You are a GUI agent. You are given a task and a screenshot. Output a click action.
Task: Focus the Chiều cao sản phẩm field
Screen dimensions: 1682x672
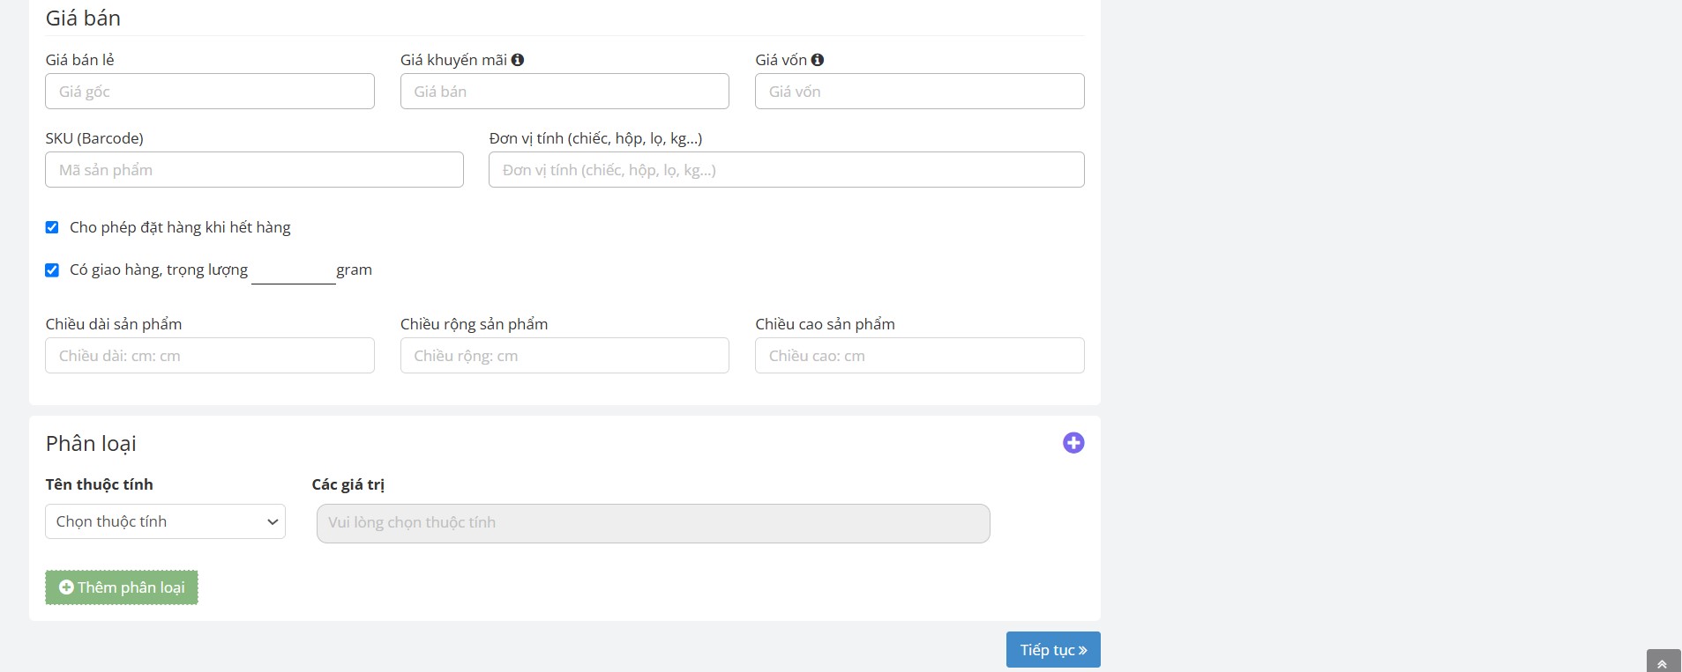[x=919, y=356]
